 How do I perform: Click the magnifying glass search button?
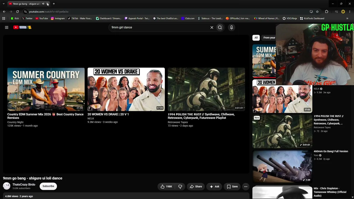click(220, 27)
